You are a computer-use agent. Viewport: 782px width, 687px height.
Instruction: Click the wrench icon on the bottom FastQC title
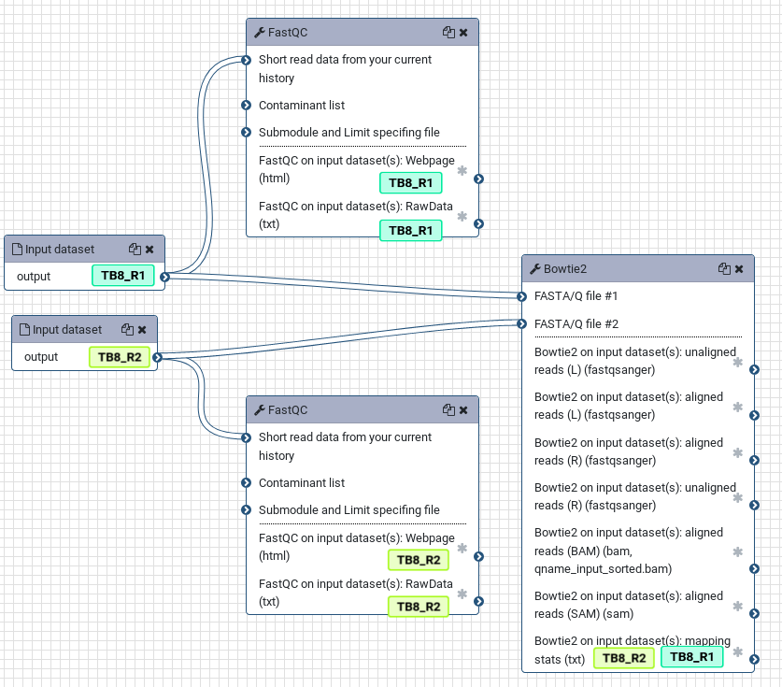(x=260, y=410)
